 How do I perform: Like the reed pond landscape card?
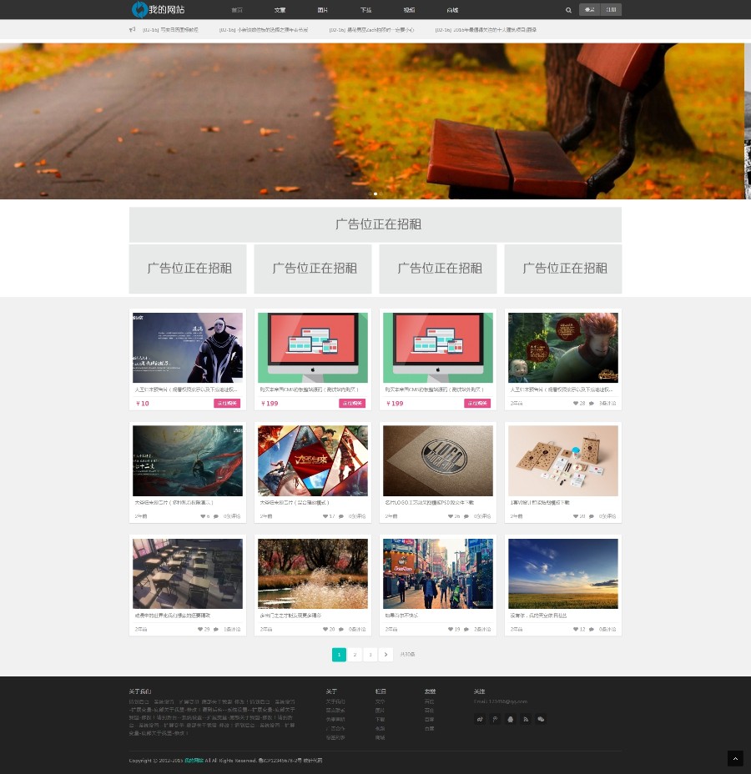[325, 630]
